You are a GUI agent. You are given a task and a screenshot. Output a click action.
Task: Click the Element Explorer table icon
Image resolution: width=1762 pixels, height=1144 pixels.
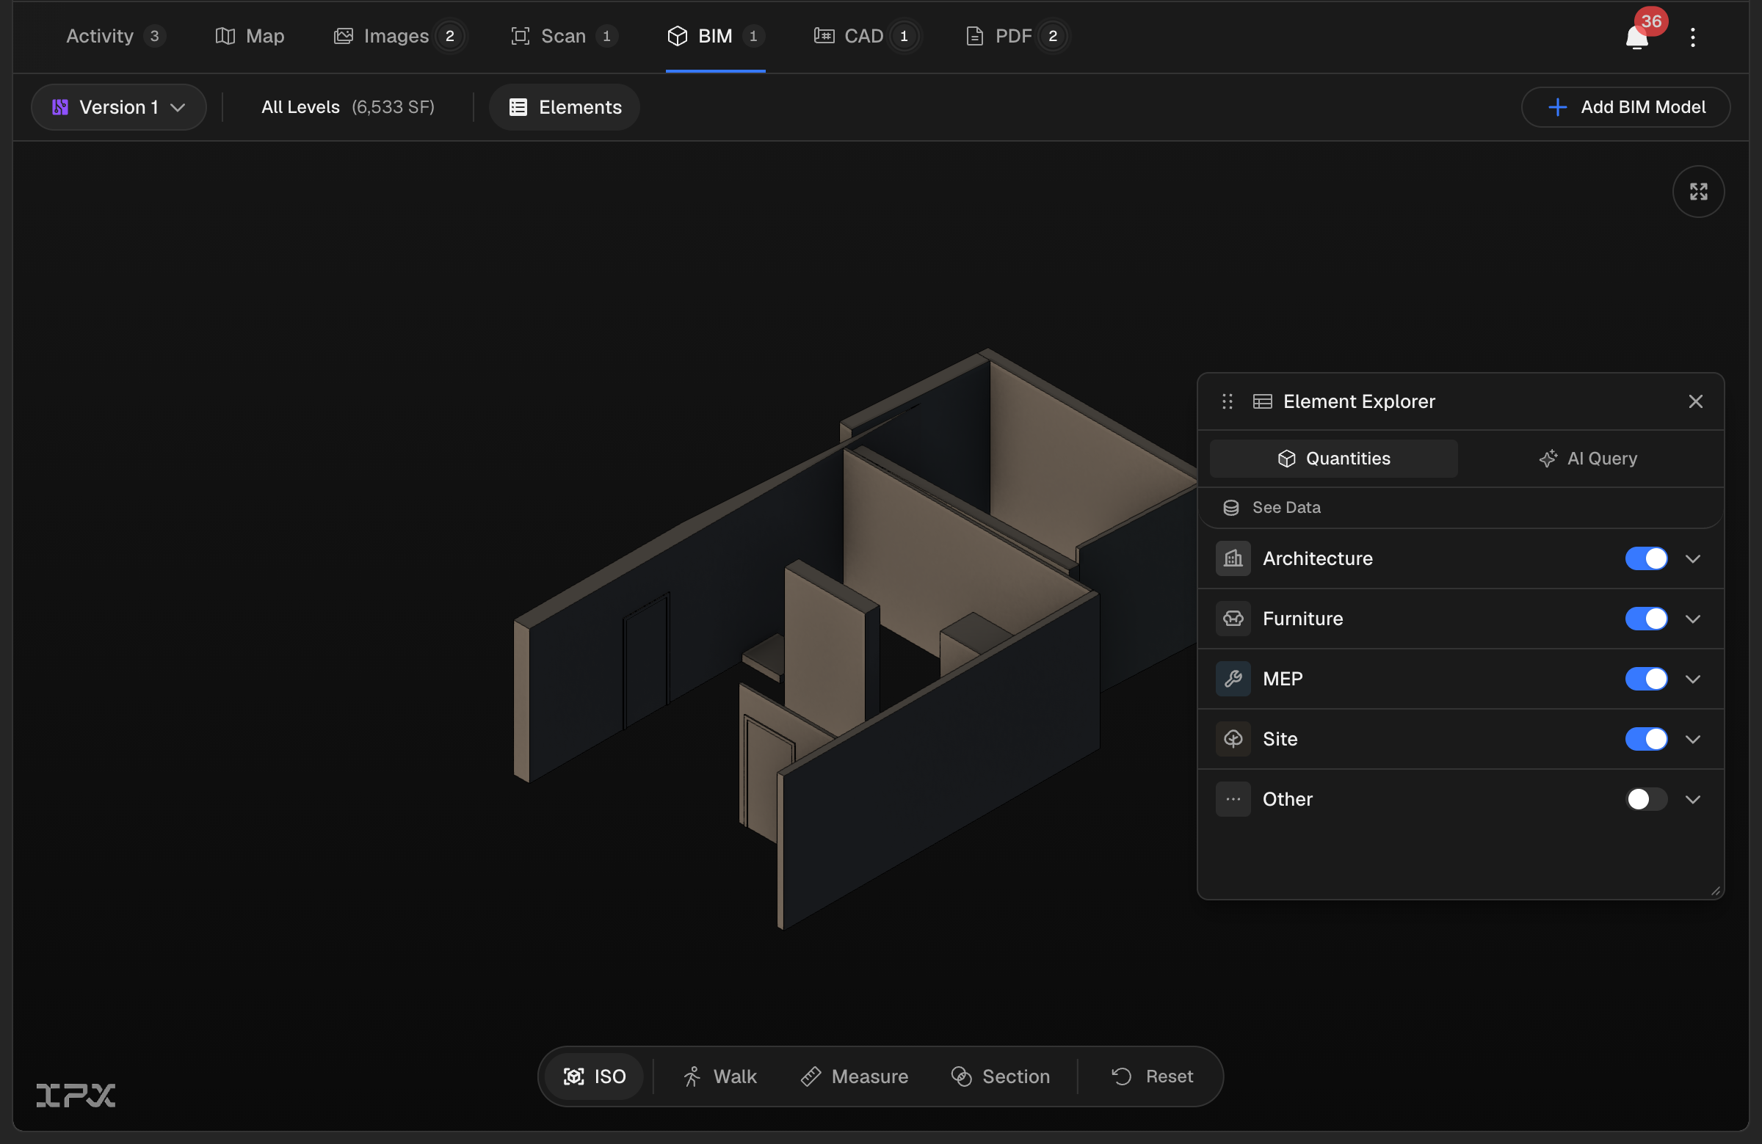pos(1262,402)
